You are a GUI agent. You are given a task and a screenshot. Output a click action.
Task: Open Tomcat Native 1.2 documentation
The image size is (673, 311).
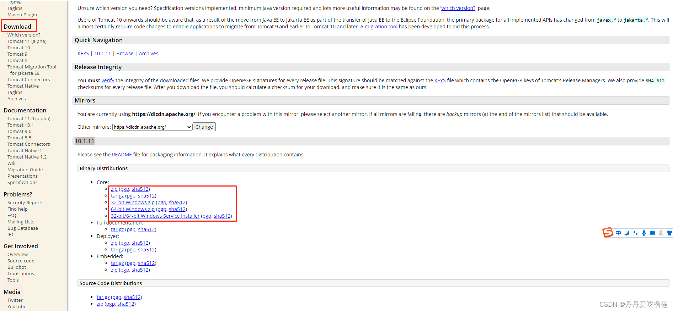(x=27, y=157)
